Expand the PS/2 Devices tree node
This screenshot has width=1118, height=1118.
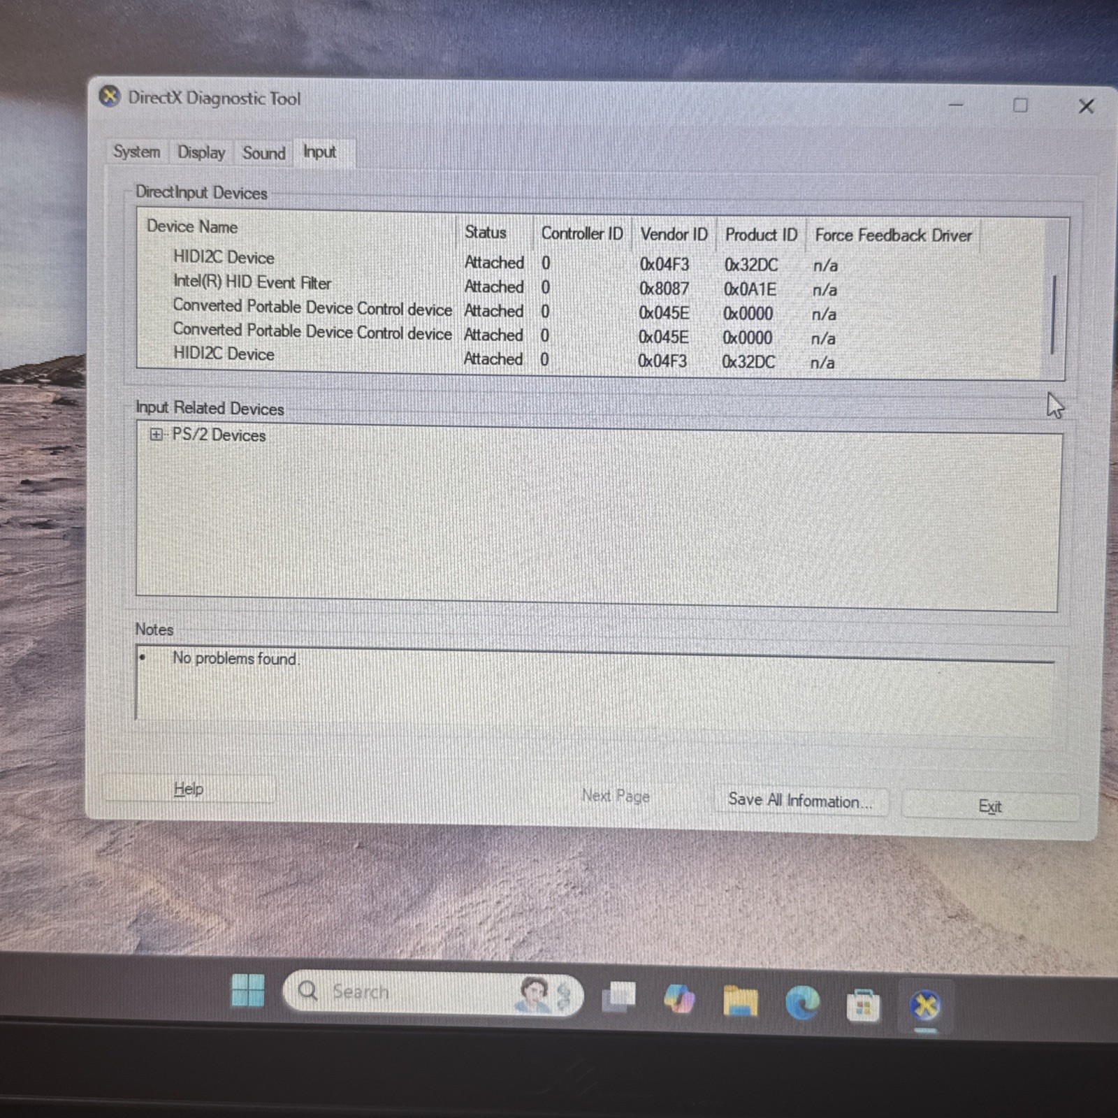click(156, 435)
